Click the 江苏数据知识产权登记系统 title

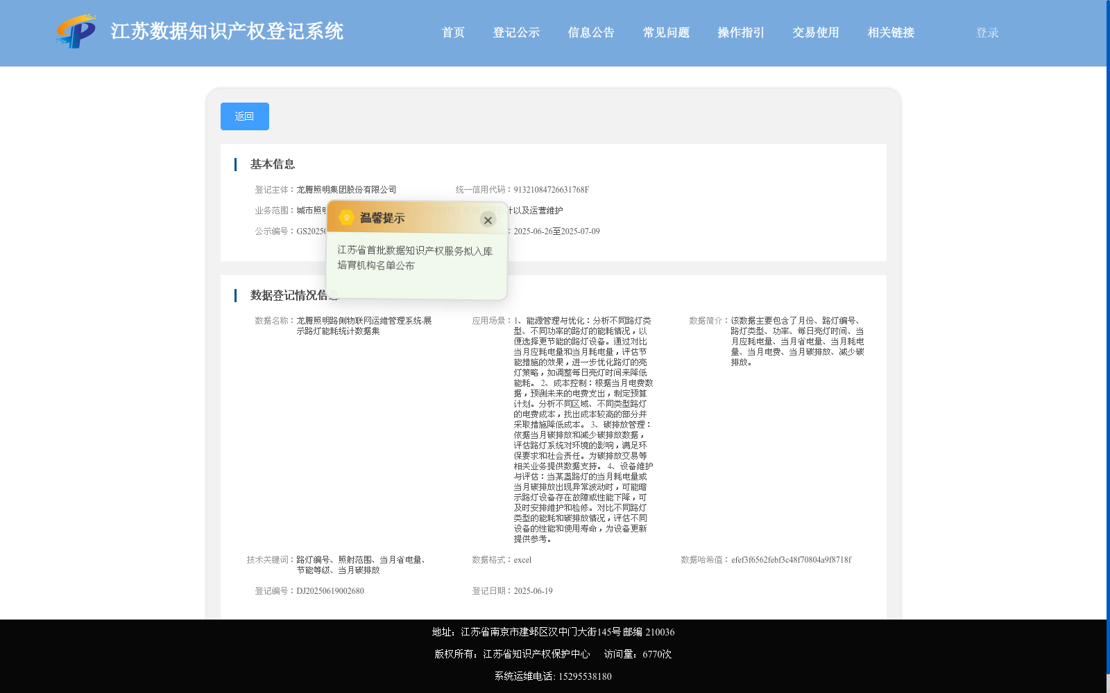[227, 31]
